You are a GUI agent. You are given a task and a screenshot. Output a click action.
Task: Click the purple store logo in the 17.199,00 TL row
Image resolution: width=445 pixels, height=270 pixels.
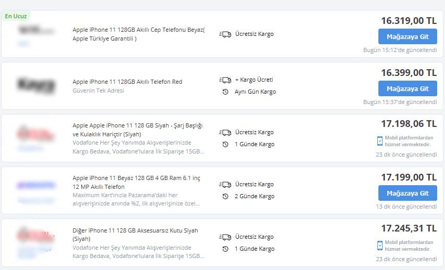pyautogui.click(x=36, y=186)
